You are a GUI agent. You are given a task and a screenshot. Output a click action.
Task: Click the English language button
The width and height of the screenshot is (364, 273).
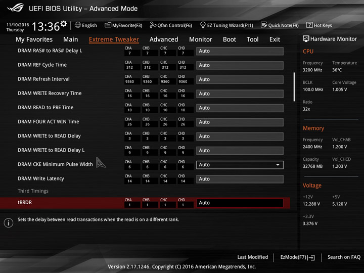pyautogui.click(x=86, y=25)
